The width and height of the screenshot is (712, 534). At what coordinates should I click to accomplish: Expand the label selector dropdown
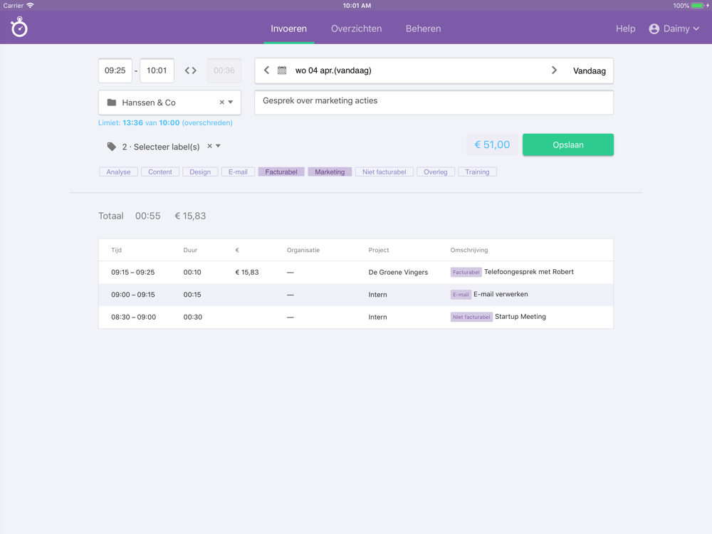219,146
